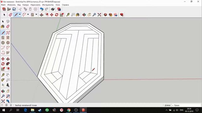Select the Rotated Rectangle tool
Viewport: 202px width, 113px height.
[x=8, y=38]
